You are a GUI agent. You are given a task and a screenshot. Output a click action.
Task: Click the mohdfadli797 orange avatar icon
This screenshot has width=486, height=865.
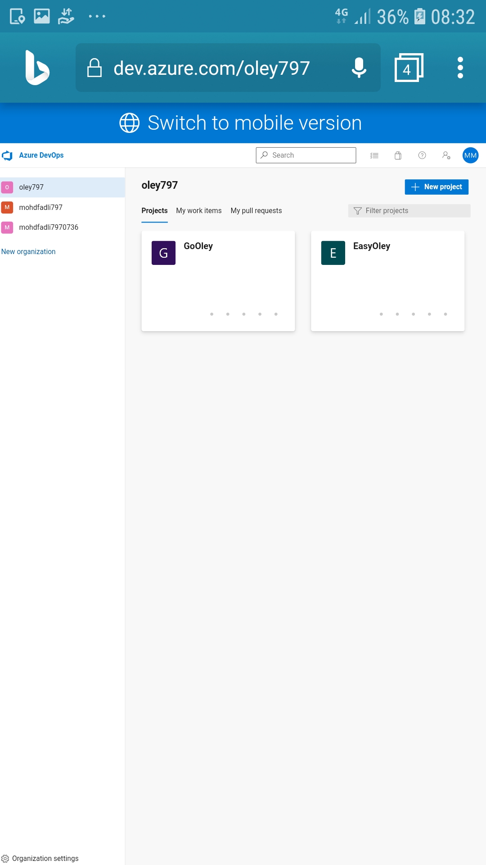click(x=7, y=207)
